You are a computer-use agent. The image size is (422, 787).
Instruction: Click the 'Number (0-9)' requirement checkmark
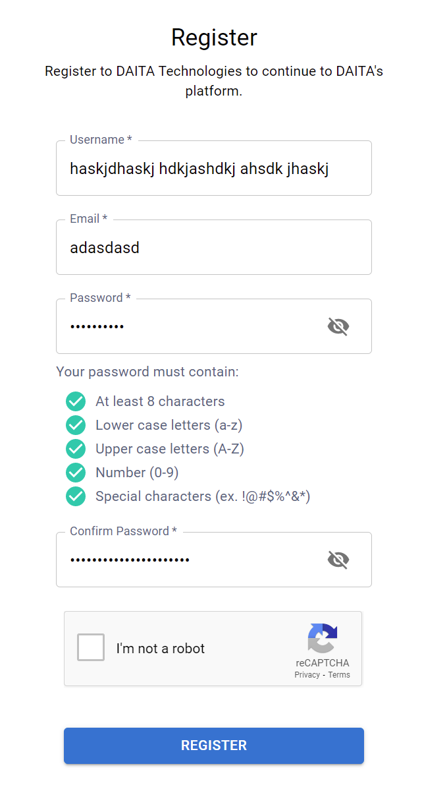76,472
